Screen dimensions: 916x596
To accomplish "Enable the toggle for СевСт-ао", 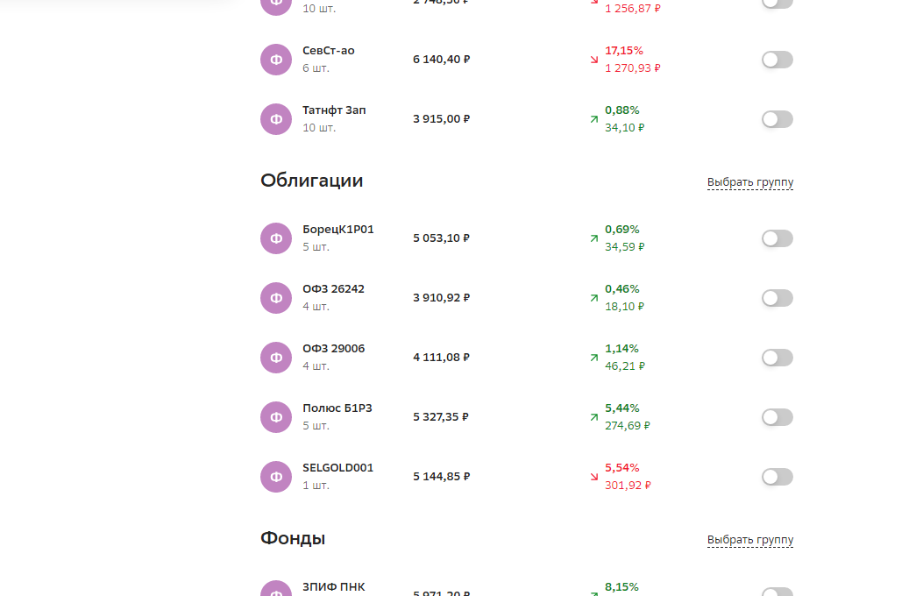I will 777,60.
